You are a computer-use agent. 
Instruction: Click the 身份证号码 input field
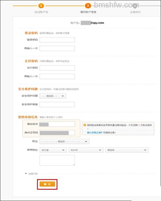pos(57,133)
